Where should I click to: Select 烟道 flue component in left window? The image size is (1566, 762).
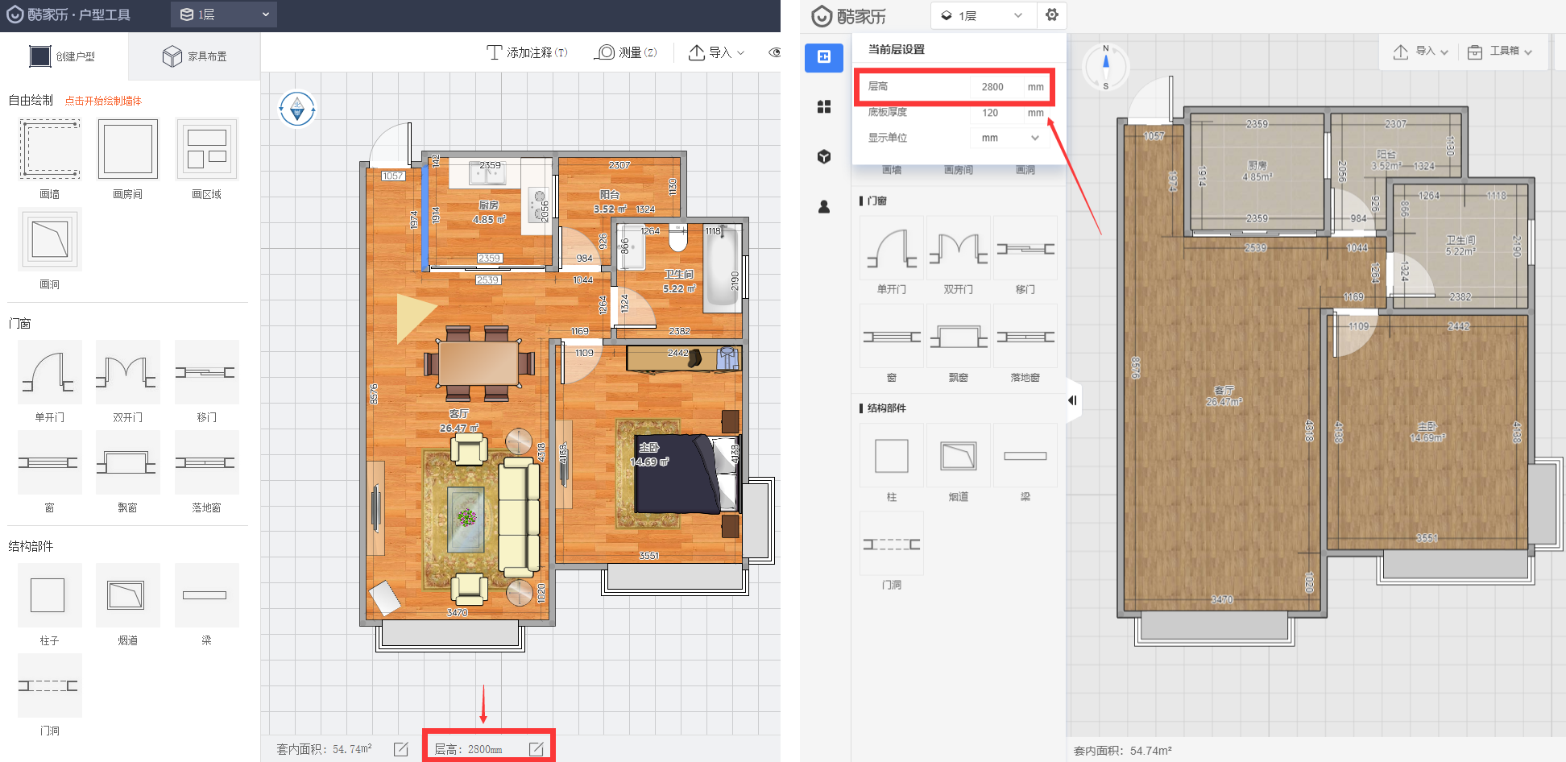pyautogui.click(x=128, y=595)
